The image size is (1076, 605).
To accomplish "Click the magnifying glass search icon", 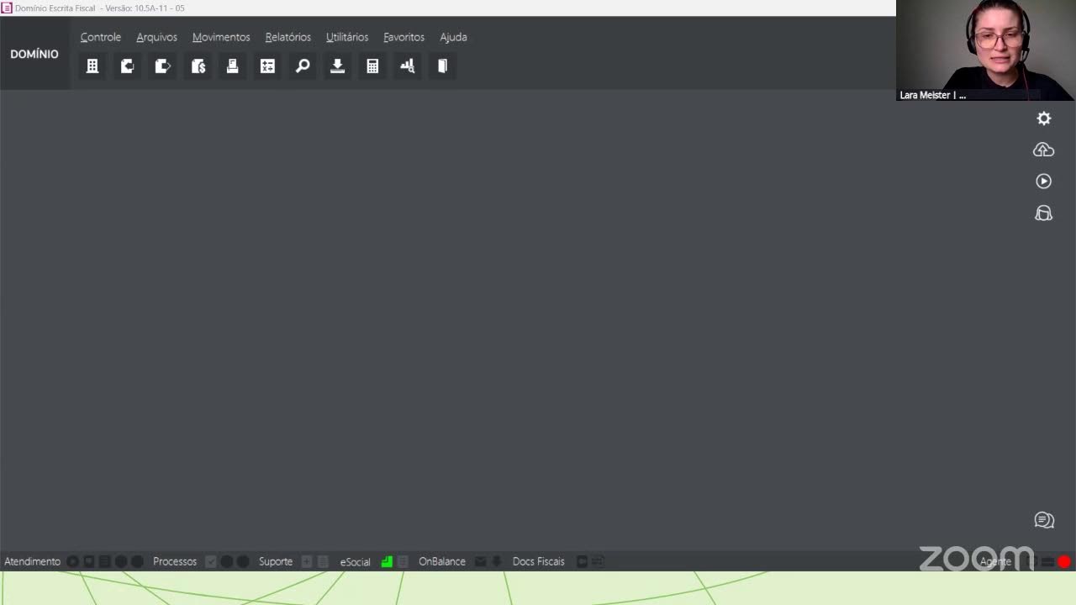I will pos(303,66).
